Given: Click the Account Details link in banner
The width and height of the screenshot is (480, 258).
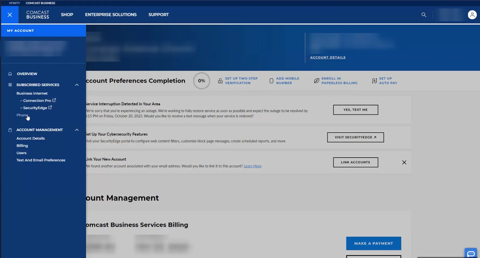Looking at the screenshot, I should tap(328, 57).
